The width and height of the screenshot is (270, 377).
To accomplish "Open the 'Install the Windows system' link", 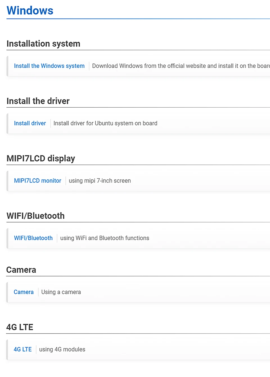I will (49, 66).
